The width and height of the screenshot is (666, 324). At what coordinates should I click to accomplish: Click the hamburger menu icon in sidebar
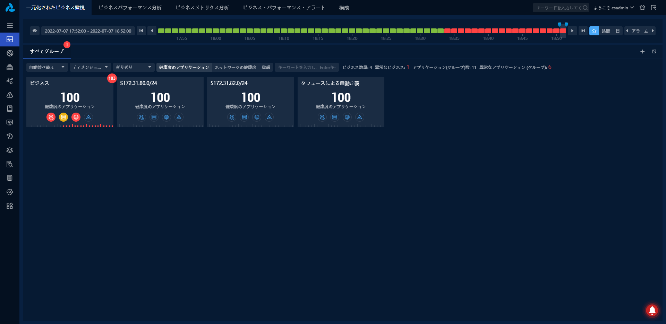coord(10,26)
